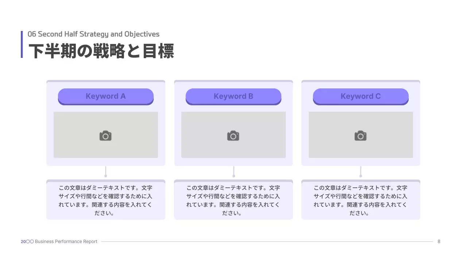Click the horizontal footer divider line
The height and width of the screenshot is (262, 467).
266,242
